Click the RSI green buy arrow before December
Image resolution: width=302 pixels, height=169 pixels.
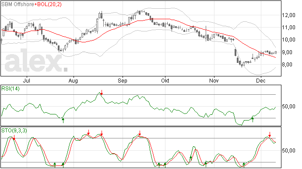[253, 120]
